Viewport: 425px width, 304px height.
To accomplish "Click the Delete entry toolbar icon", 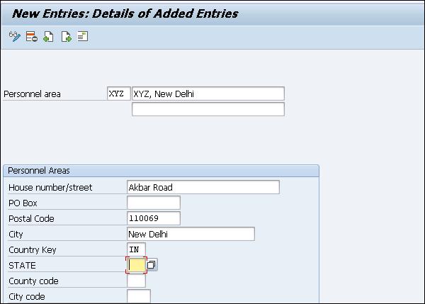I will [x=31, y=37].
